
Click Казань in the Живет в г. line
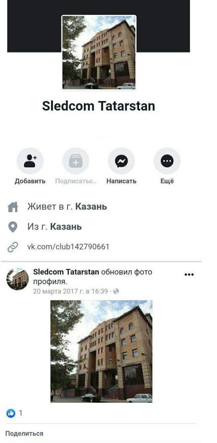coord(91,207)
